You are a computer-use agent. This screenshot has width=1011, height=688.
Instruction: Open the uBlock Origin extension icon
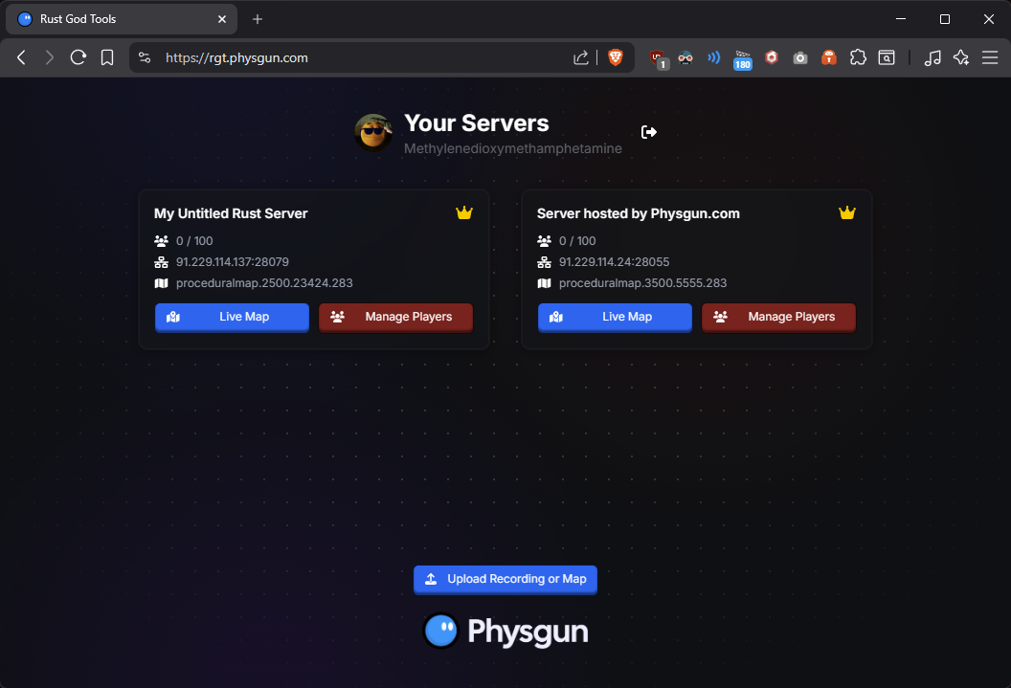(x=658, y=57)
